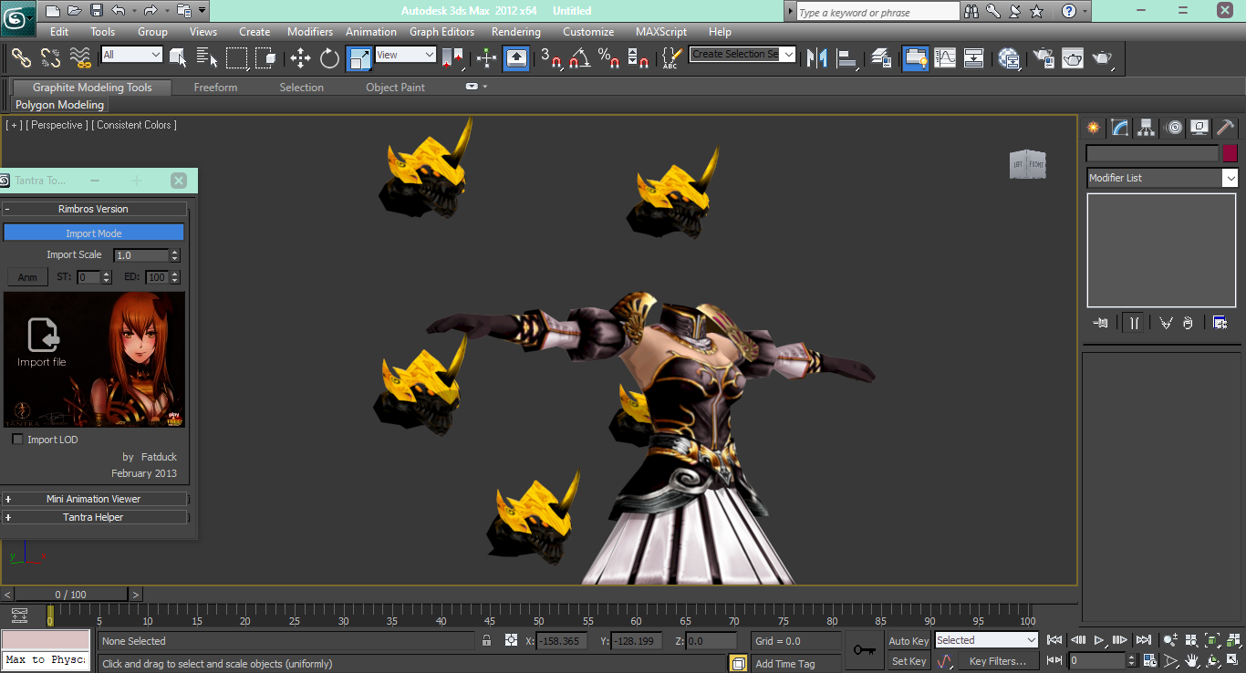1246x673 pixels.
Task: Click the Play Animation button
Action: coord(1099,640)
